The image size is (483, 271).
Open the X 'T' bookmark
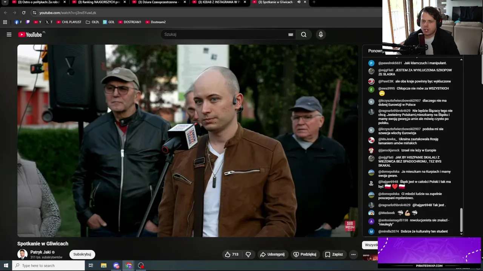click(x=49, y=22)
